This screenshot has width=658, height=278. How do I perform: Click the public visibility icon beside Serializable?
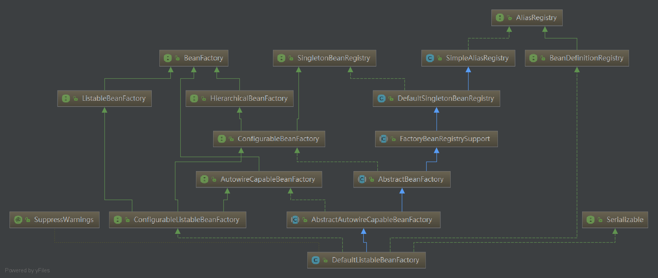click(x=600, y=220)
